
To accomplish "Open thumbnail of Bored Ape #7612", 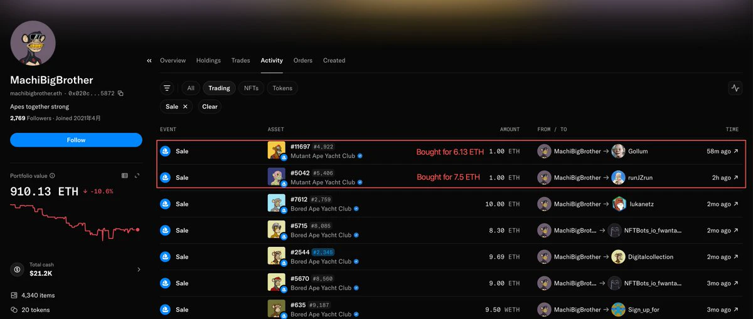I will (277, 203).
